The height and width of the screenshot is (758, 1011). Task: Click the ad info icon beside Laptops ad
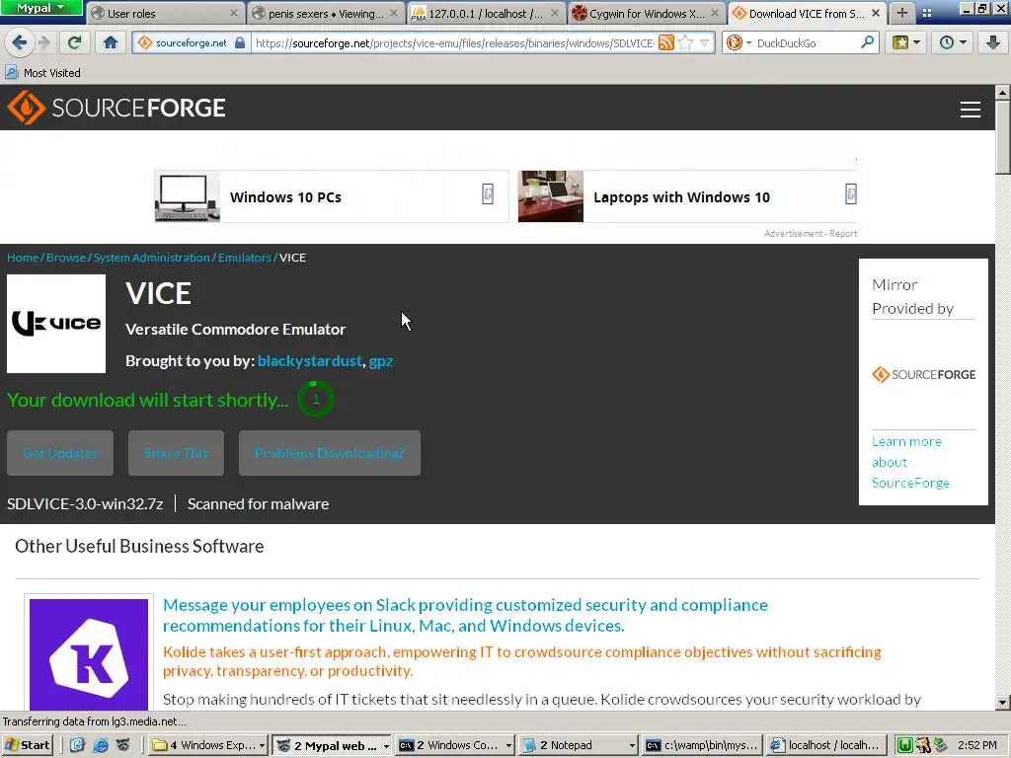[851, 194]
